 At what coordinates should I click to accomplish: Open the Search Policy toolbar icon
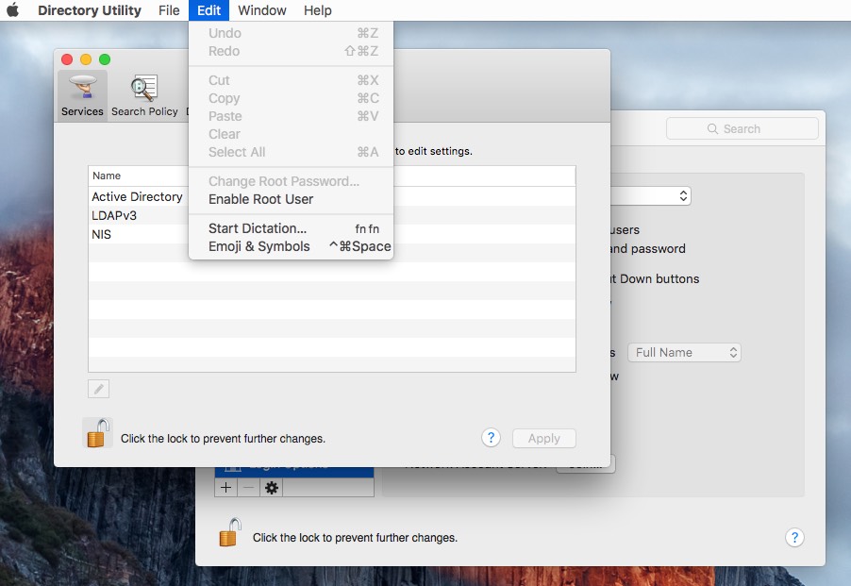(x=144, y=95)
